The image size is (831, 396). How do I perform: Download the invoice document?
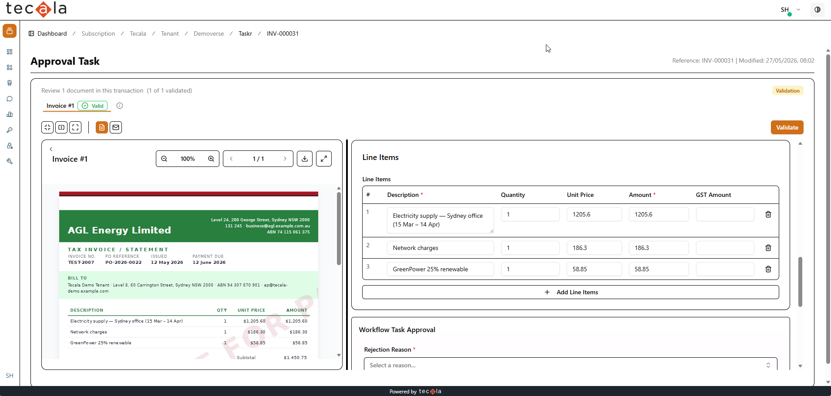coord(305,159)
